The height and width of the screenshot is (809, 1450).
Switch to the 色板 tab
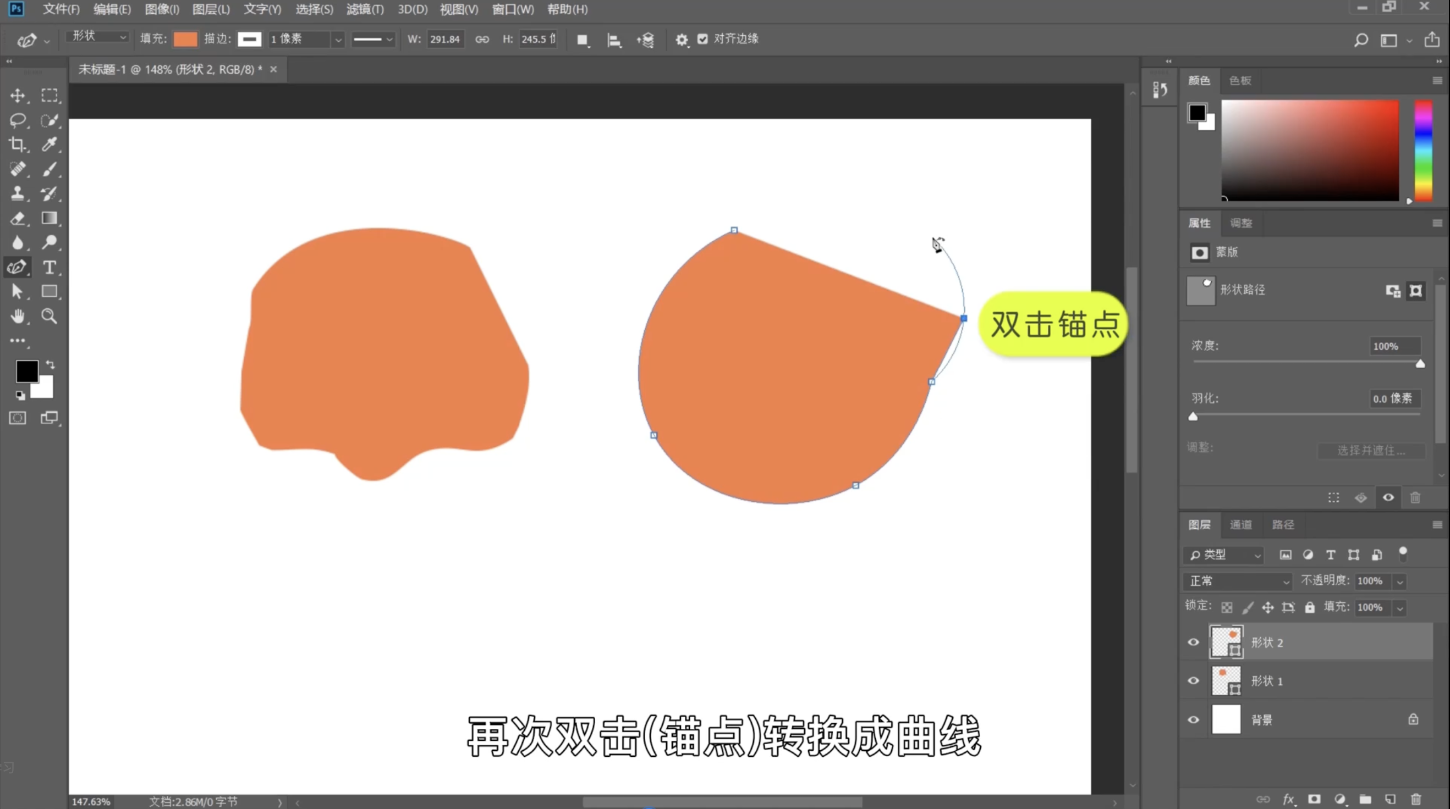click(x=1240, y=80)
